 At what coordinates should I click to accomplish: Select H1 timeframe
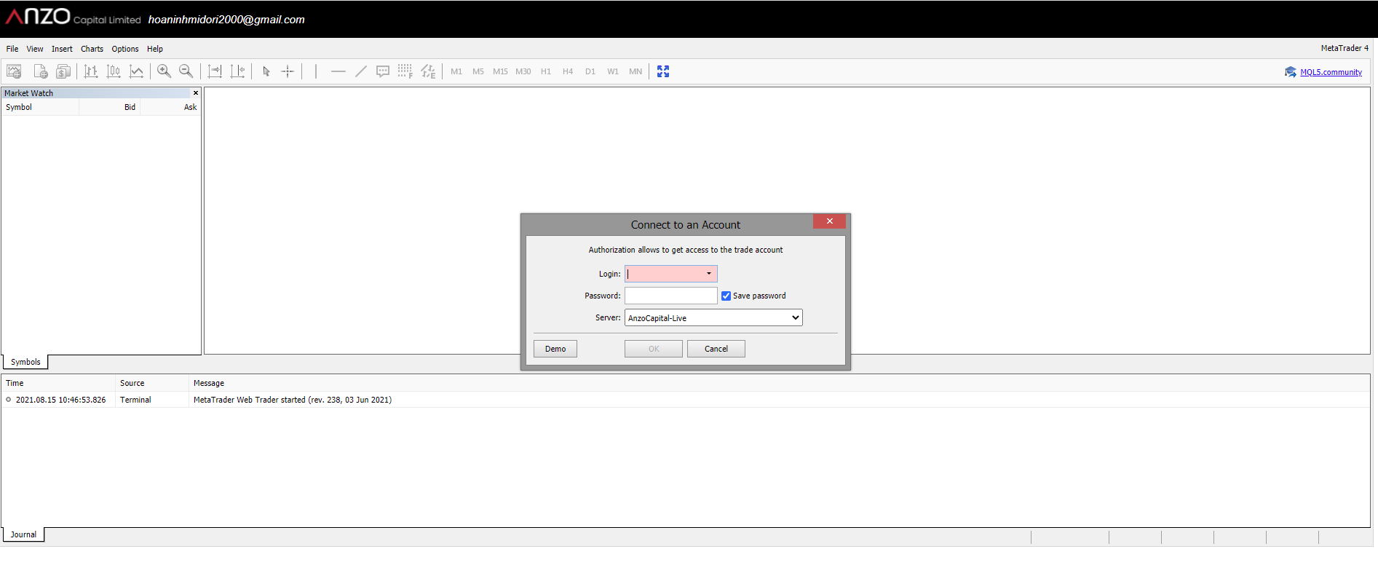[x=546, y=71]
